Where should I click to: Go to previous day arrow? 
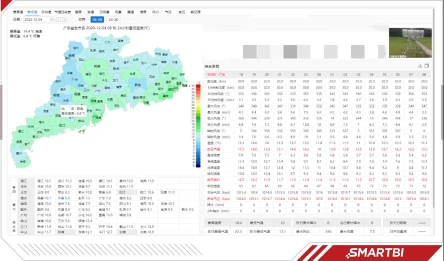(58, 19)
